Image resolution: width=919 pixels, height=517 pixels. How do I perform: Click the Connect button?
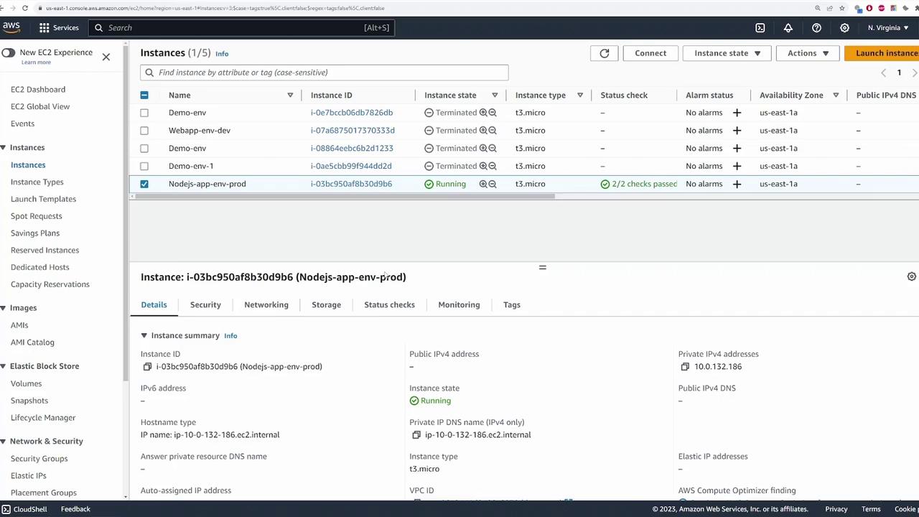click(650, 53)
